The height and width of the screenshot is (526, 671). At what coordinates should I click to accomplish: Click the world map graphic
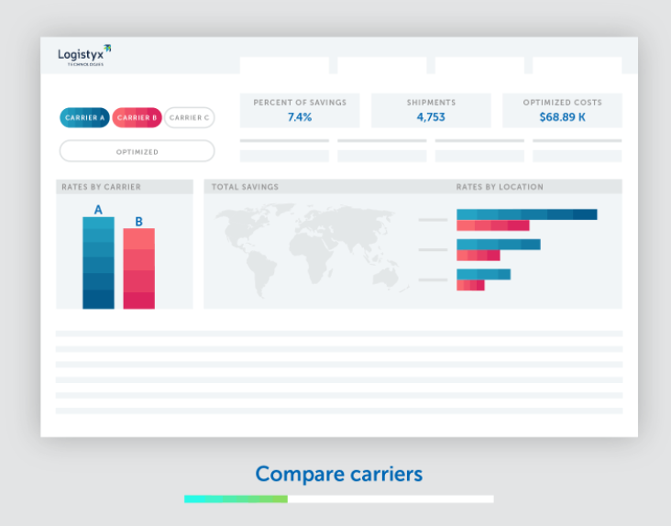(x=312, y=250)
